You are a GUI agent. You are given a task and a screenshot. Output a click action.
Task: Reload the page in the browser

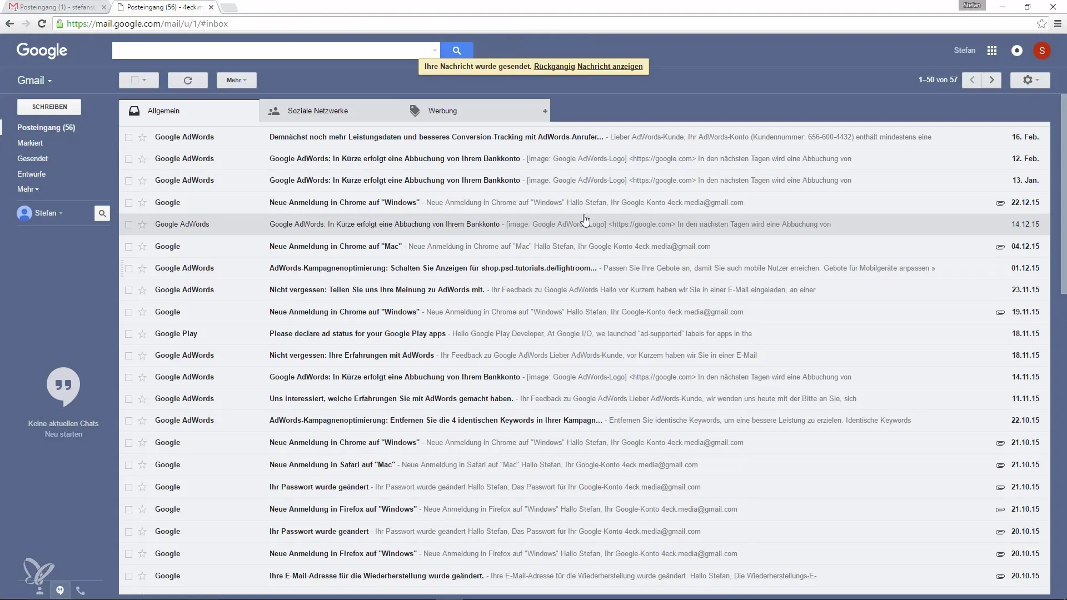tap(42, 24)
